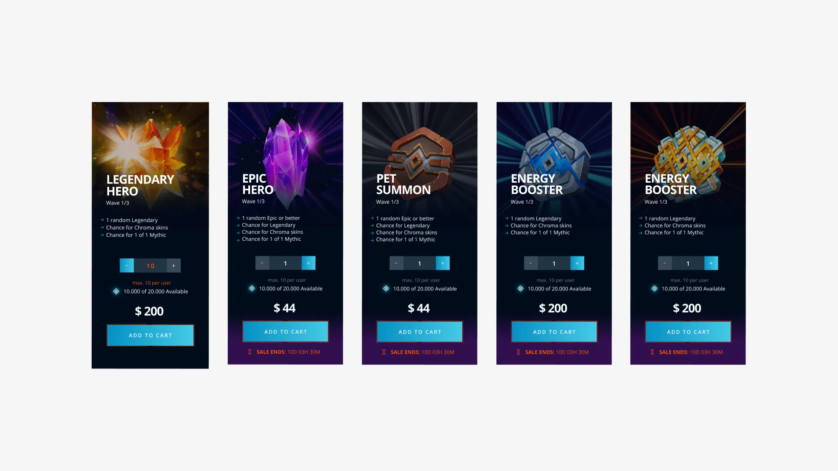
Task: Add golden Energy Booster to cart
Action: pyautogui.click(x=688, y=332)
